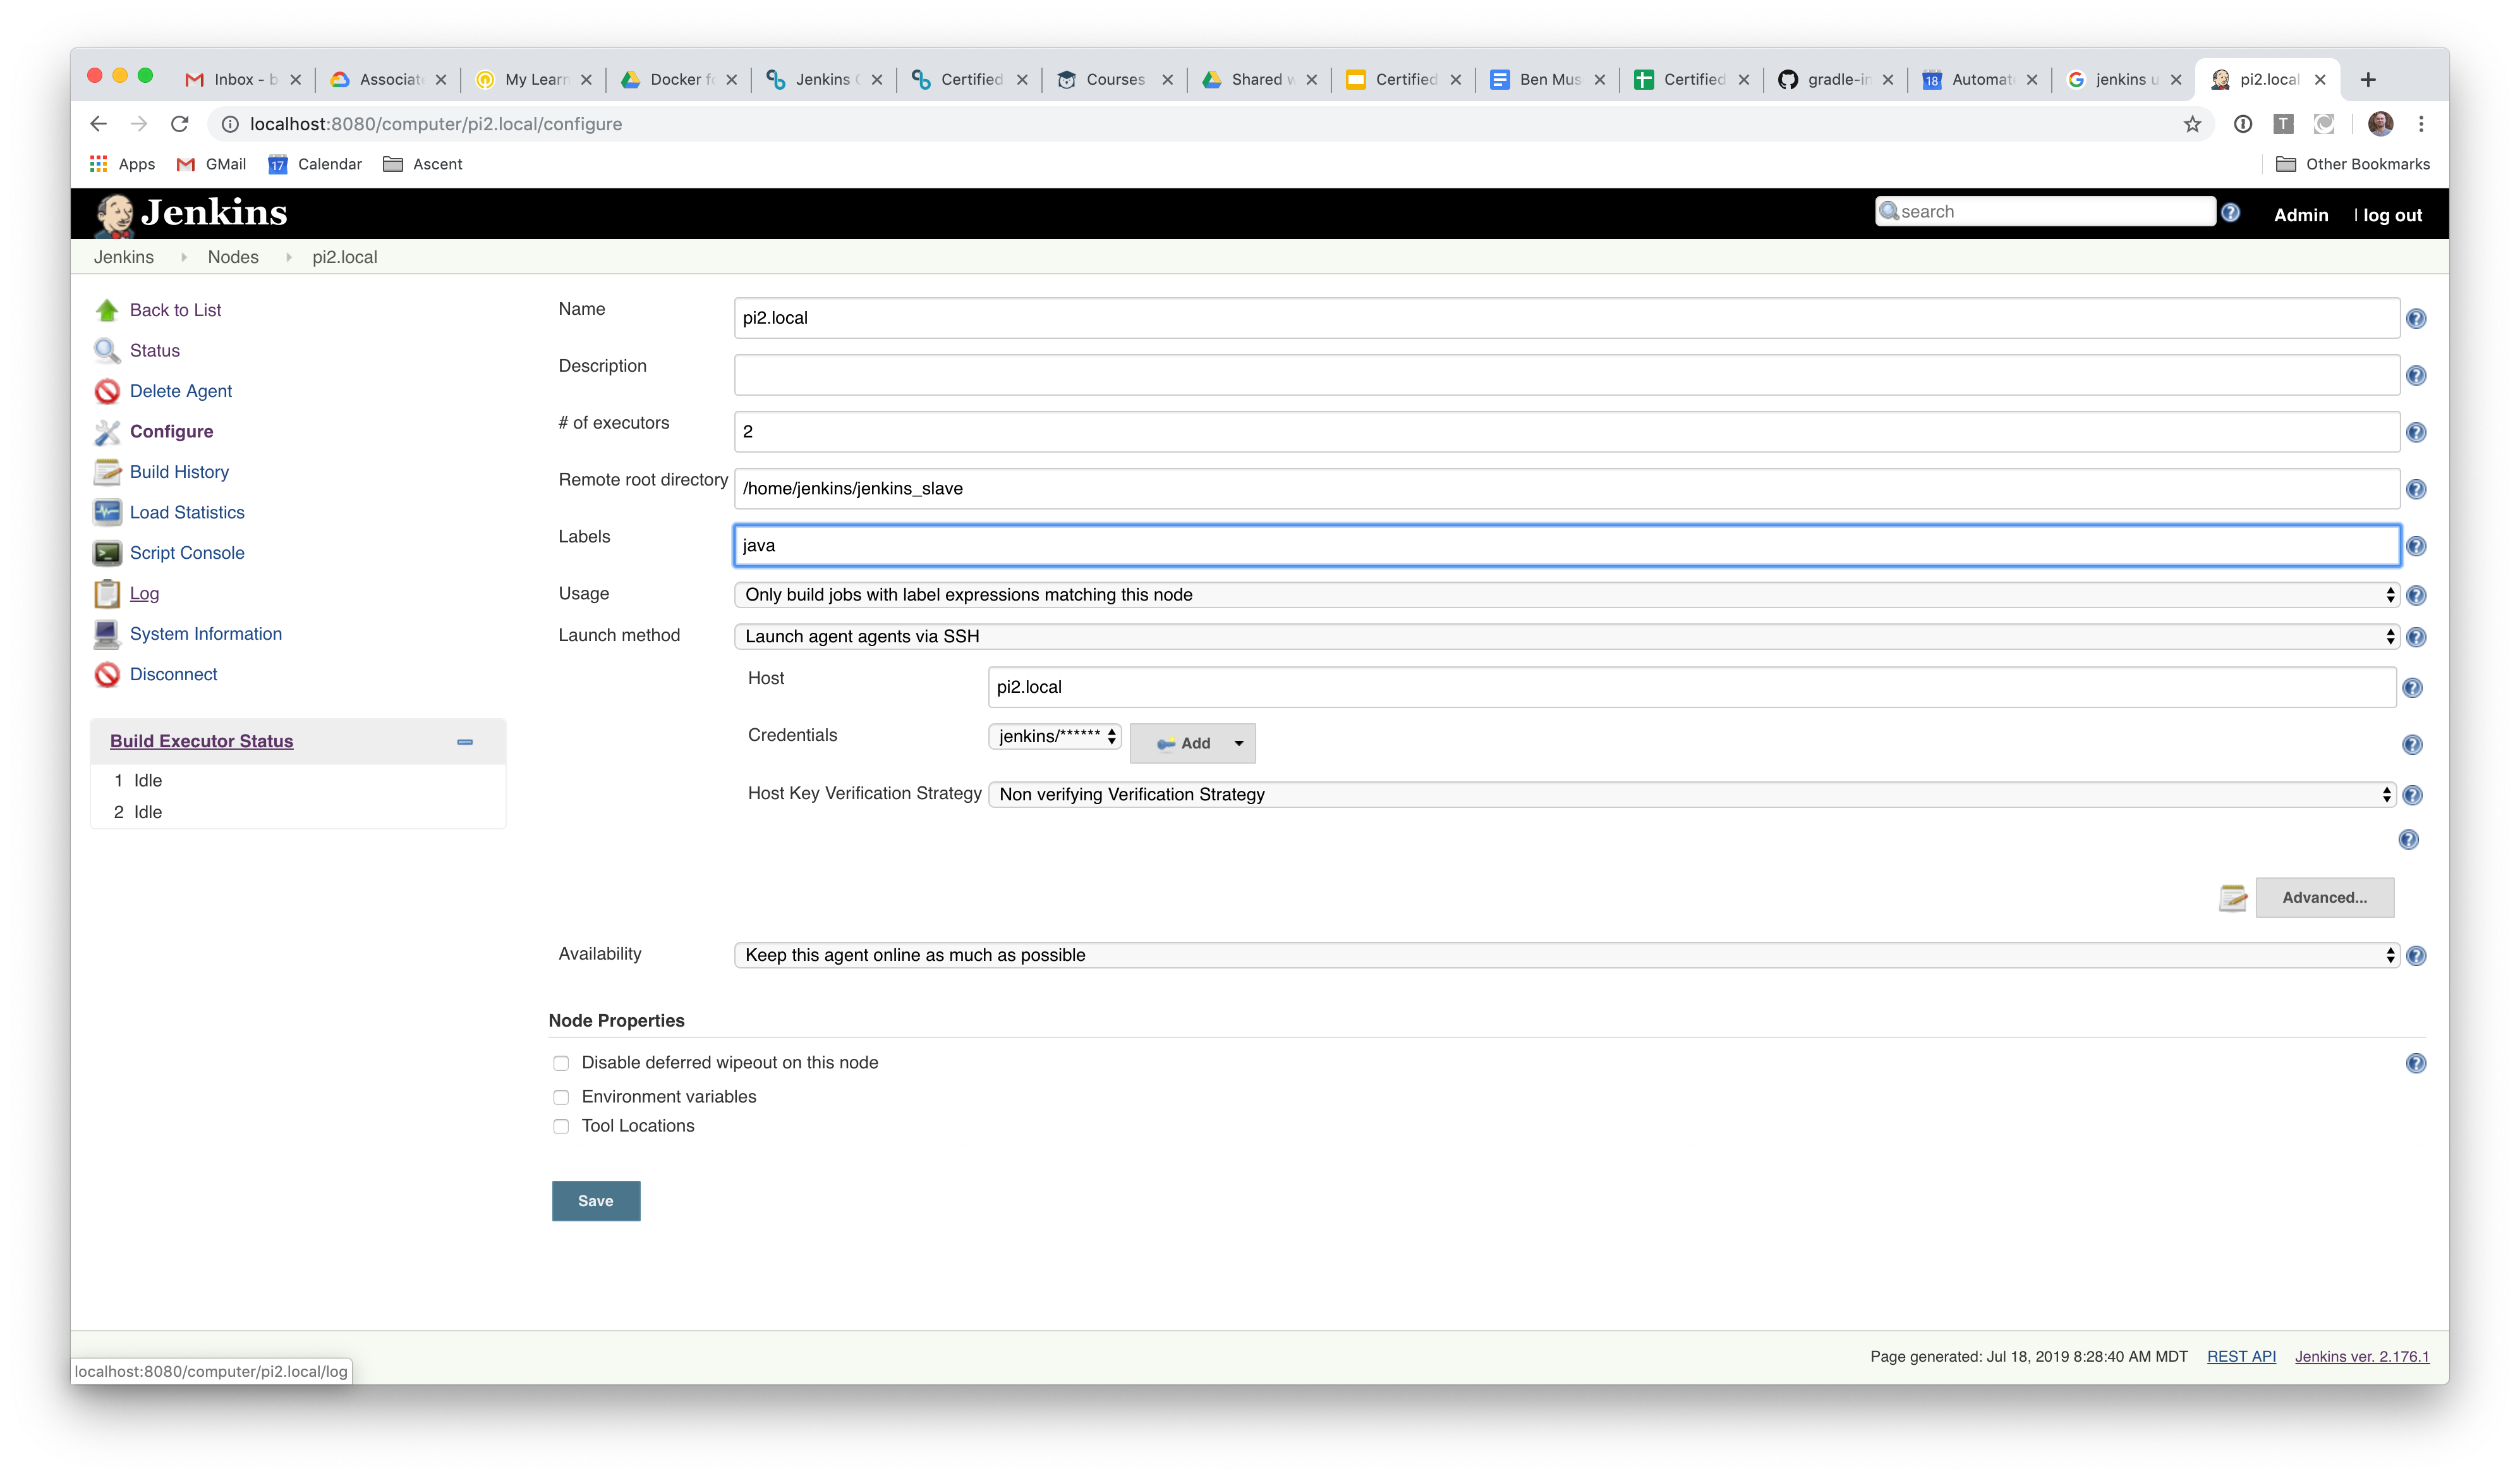This screenshot has height=1478, width=2520.
Task: Click the Jenkins butler logo
Action: click(x=114, y=212)
